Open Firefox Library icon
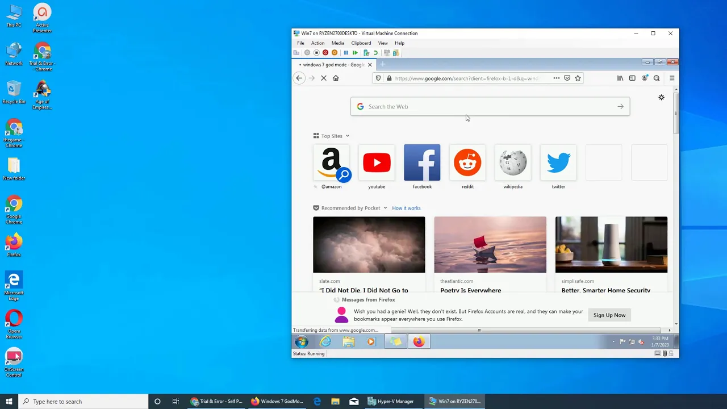The width and height of the screenshot is (727, 409). pos(620,78)
